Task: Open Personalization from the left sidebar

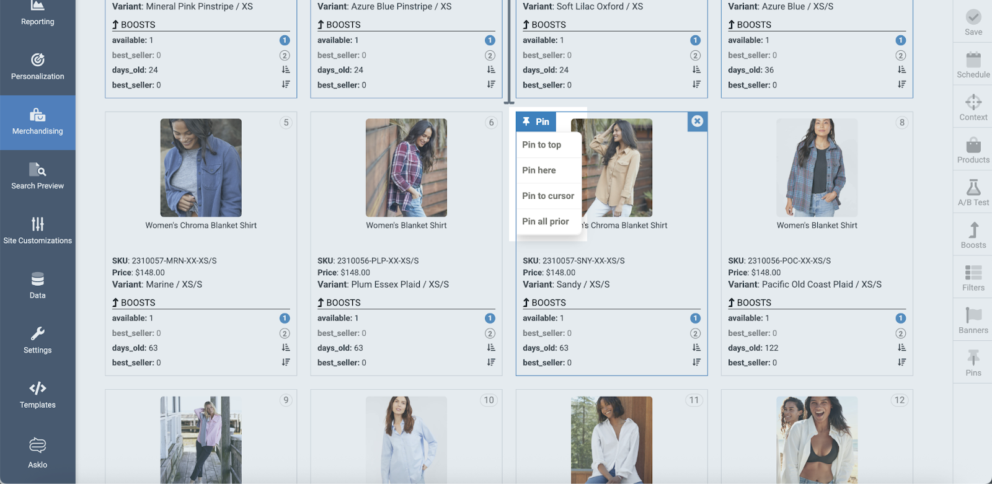Action: tap(37, 68)
